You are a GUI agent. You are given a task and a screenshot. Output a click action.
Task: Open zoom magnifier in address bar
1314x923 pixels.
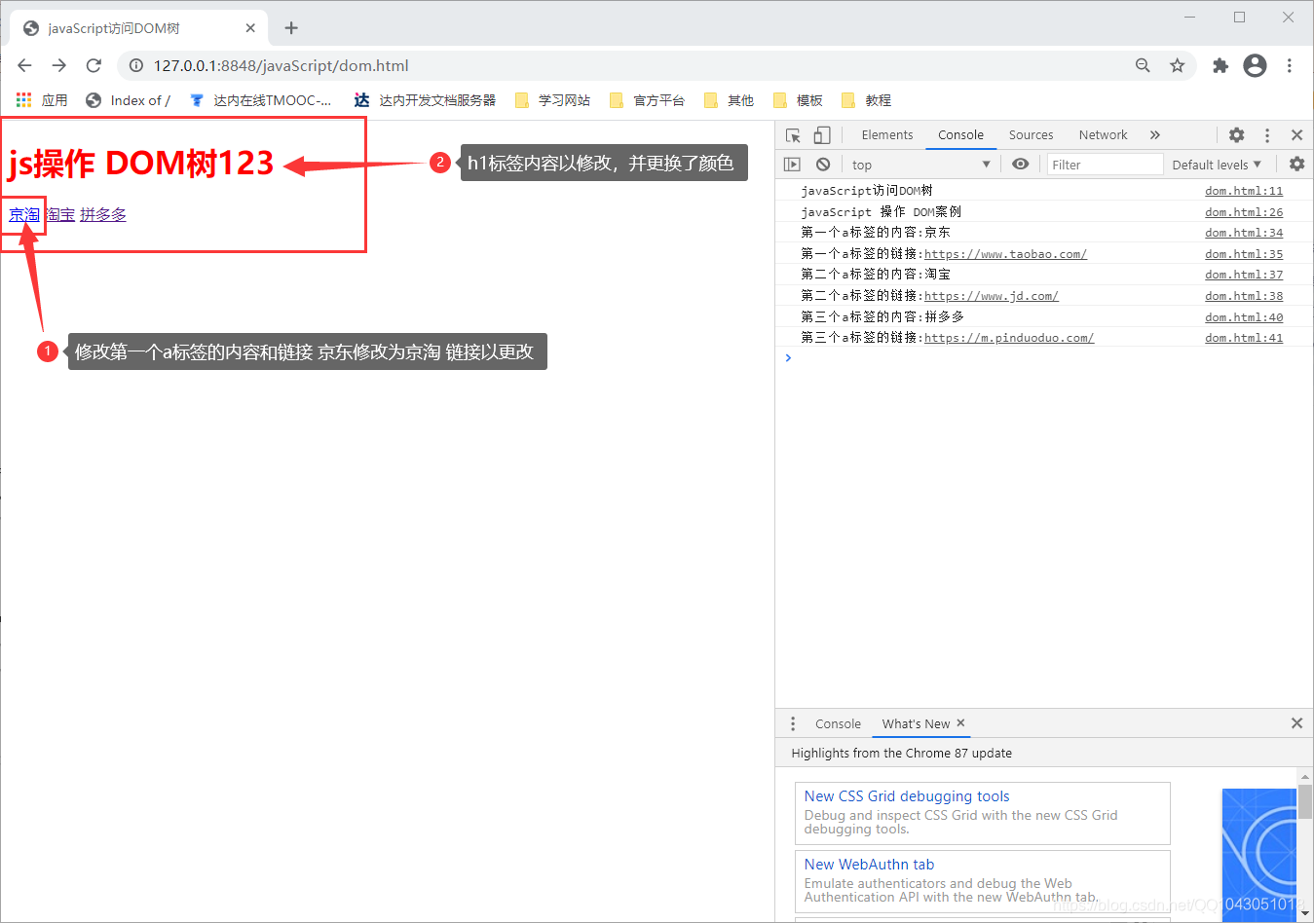tap(1143, 65)
